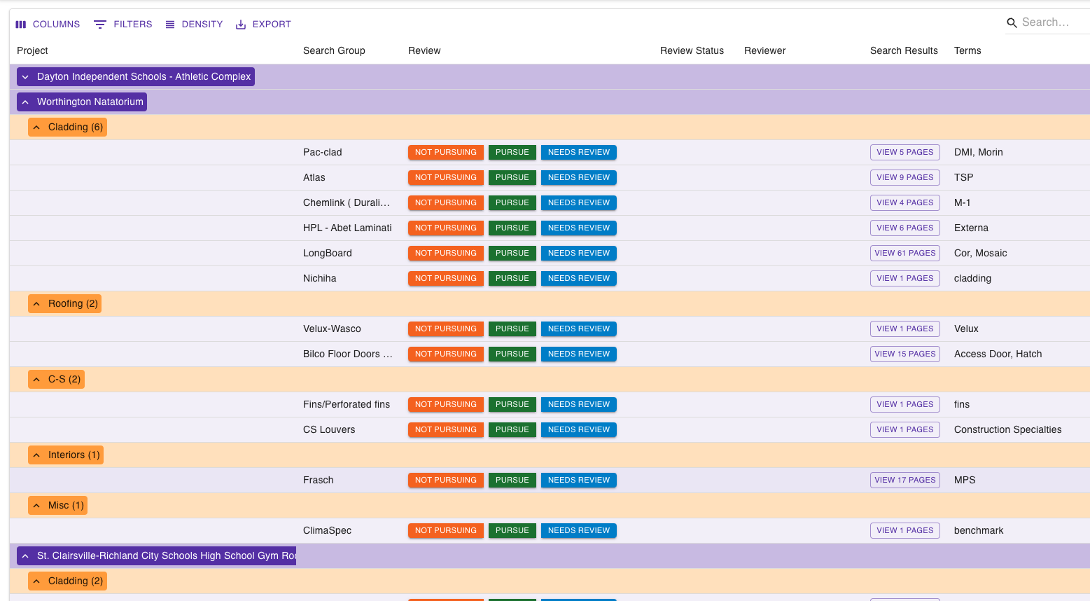This screenshot has width=1090, height=601.
Task: Collapse the Roofing (2) group
Action: click(x=36, y=304)
